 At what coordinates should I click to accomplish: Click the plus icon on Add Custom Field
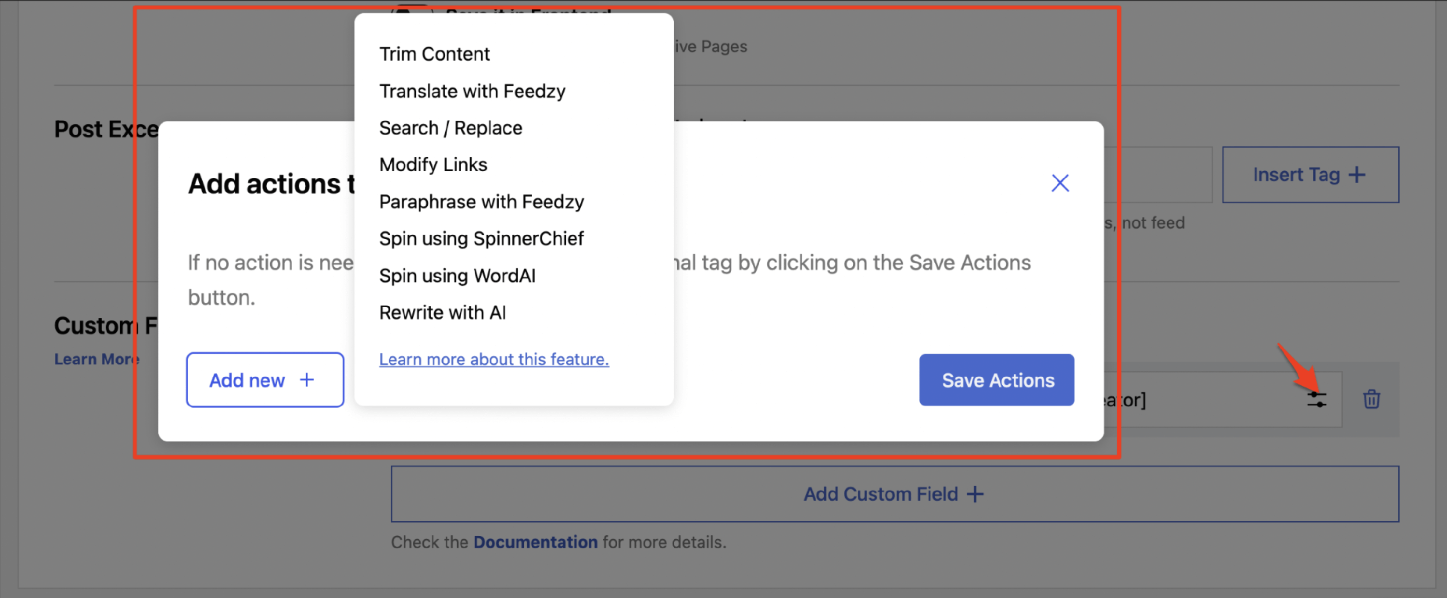point(975,494)
